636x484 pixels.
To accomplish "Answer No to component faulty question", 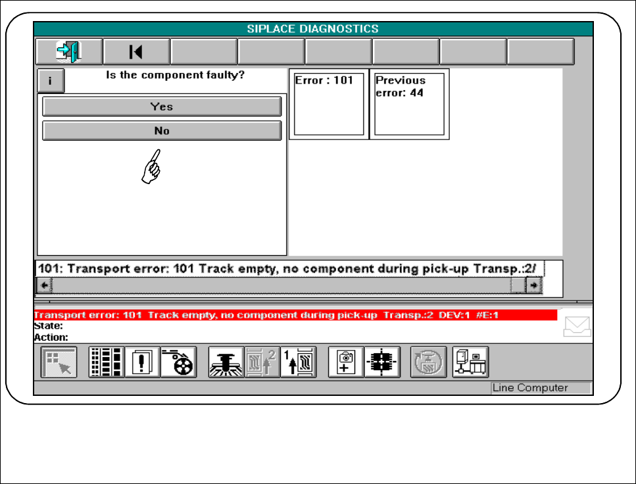I will [x=162, y=131].
